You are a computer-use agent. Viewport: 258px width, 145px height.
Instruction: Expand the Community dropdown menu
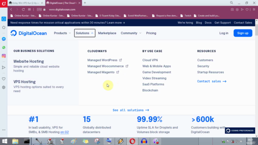131,33
